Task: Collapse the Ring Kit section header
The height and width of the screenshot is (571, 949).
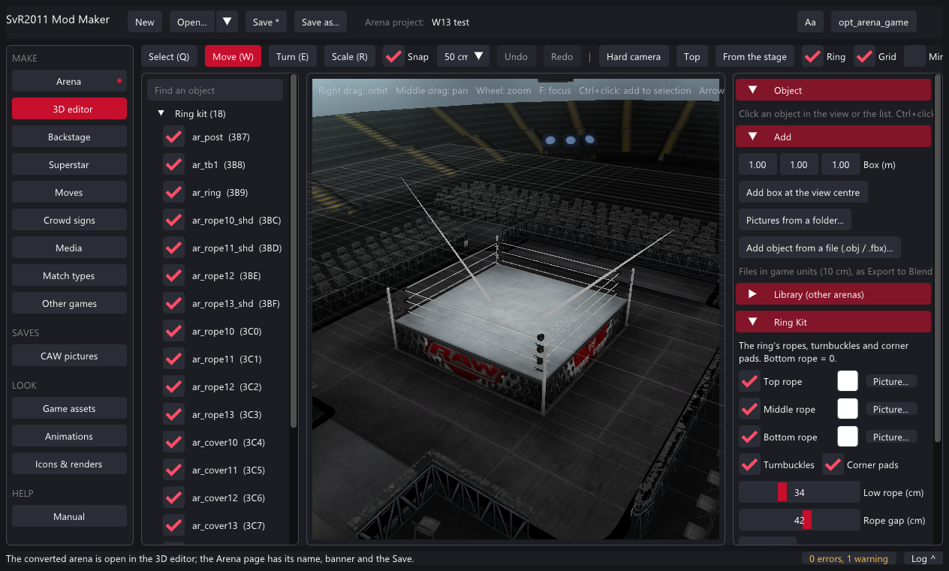Action: click(x=833, y=322)
